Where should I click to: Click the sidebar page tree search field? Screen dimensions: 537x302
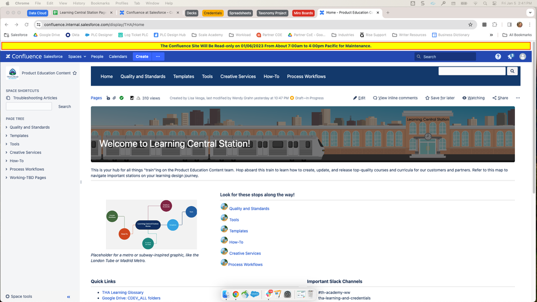(x=29, y=106)
